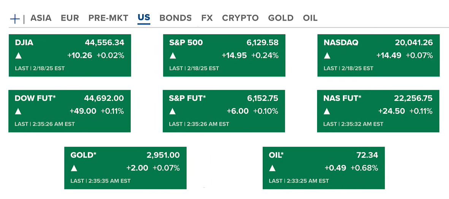449x199 pixels.
Task: Open the DJIA quote label
Action: click(x=24, y=43)
